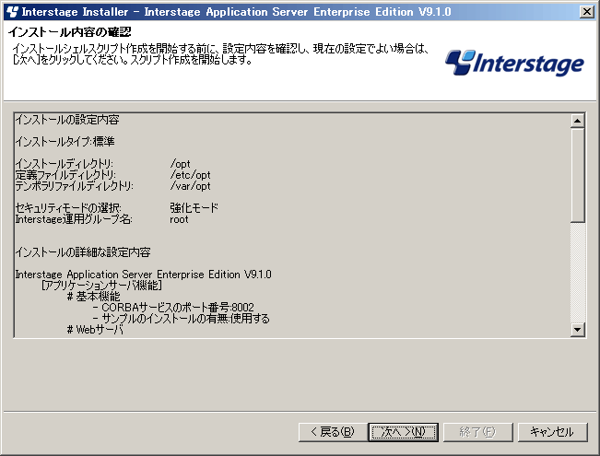Click the scrollbar track below the thumb
The height and width of the screenshot is (456, 600).
tap(578, 272)
